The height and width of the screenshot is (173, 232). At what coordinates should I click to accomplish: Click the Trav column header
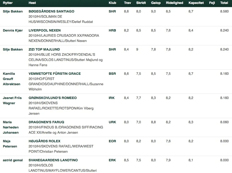click(127, 3)
